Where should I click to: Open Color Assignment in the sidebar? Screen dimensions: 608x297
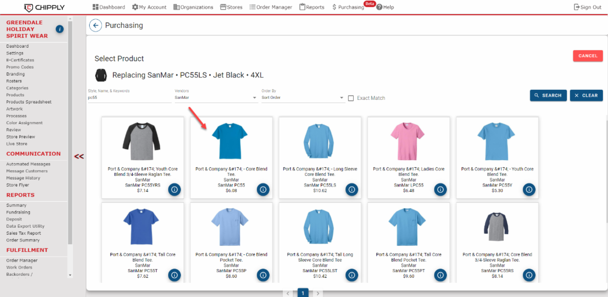coord(24,123)
